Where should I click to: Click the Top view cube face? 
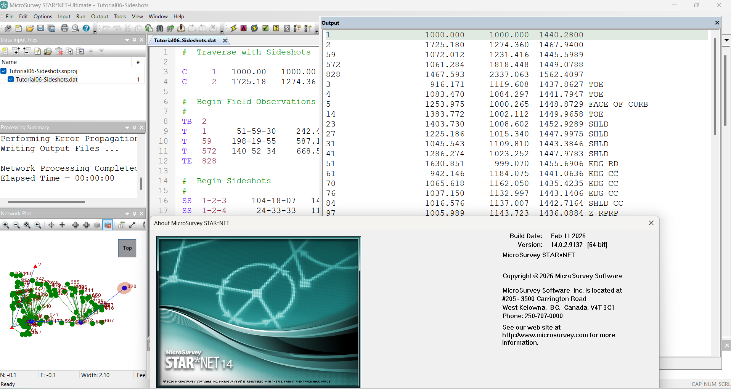tap(127, 248)
